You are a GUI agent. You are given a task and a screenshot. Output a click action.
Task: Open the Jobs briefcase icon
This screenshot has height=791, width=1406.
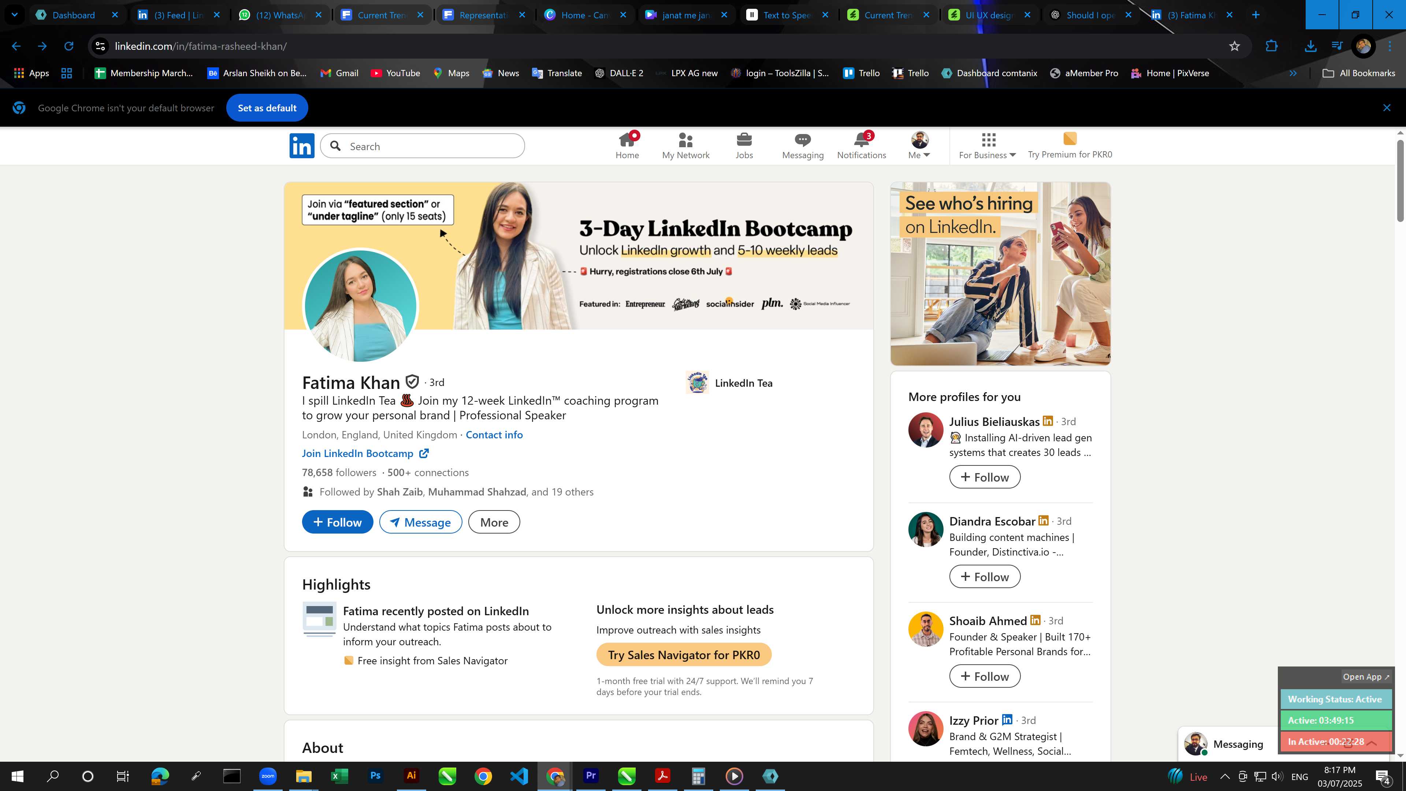[744, 146]
